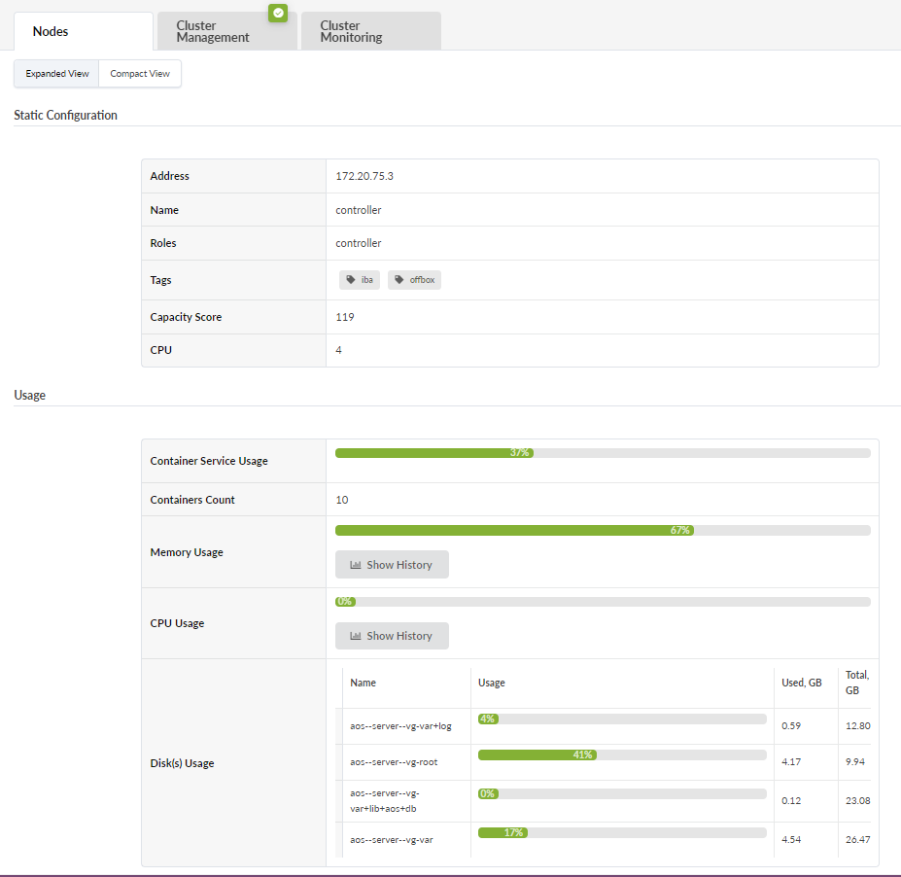901x877 pixels.
Task: Open the Cluster Management tab
Action: pos(213,31)
